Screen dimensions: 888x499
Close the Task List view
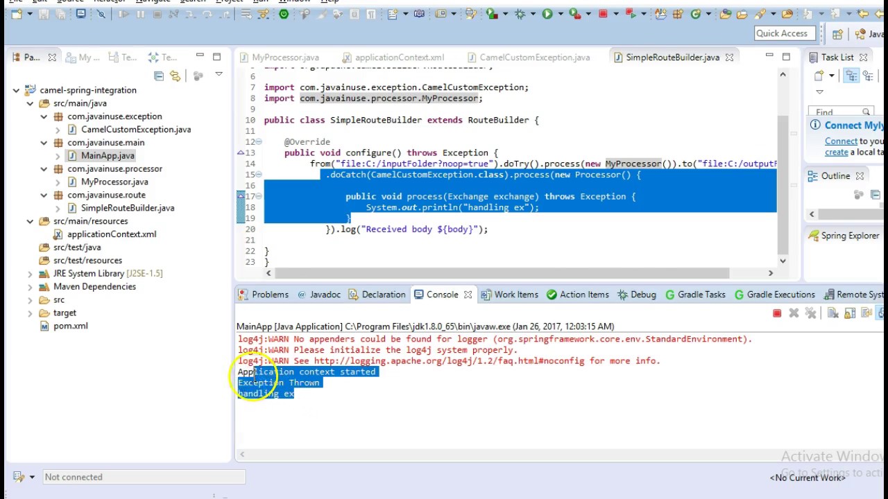coord(863,58)
